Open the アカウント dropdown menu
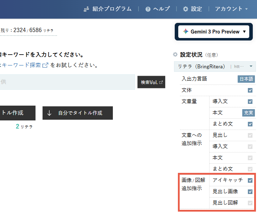The width and height of the screenshot is (257, 219). [x=232, y=9]
